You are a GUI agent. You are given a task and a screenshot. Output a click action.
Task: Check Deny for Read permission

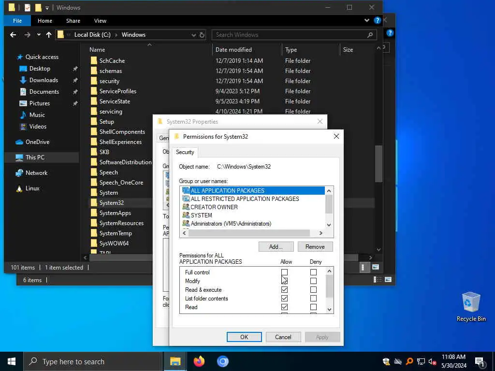pyautogui.click(x=313, y=307)
